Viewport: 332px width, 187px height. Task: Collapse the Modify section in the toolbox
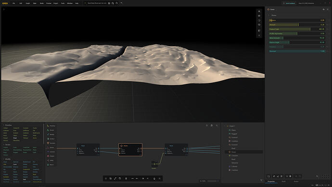[3, 159]
